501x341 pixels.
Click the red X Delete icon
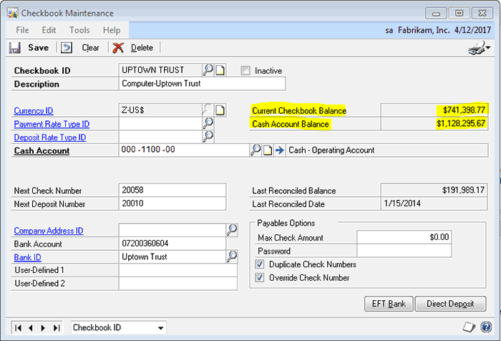point(118,48)
